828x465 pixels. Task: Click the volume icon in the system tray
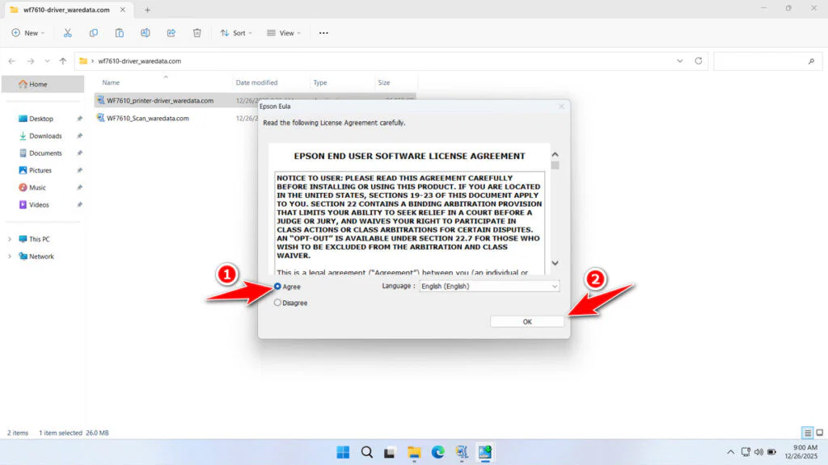click(x=758, y=453)
